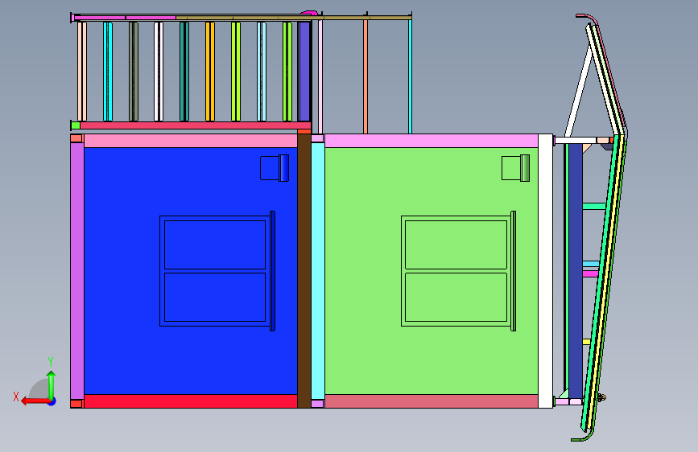Select the small box fixture on the blue panel
The width and height of the screenshot is (698, 452).
pyautogui.click(x=275, y=168)
